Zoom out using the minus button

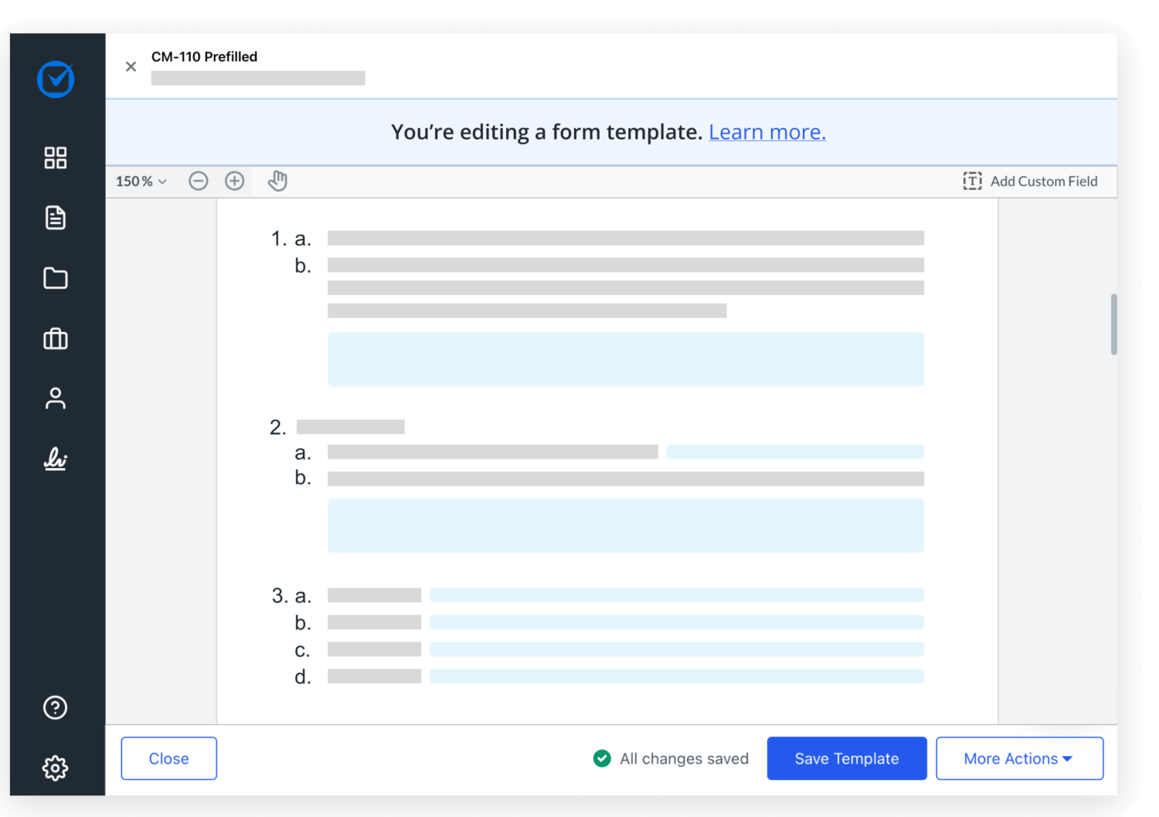point(198,181)
